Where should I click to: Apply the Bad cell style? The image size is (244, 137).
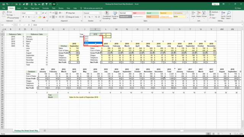coord(139,13)
